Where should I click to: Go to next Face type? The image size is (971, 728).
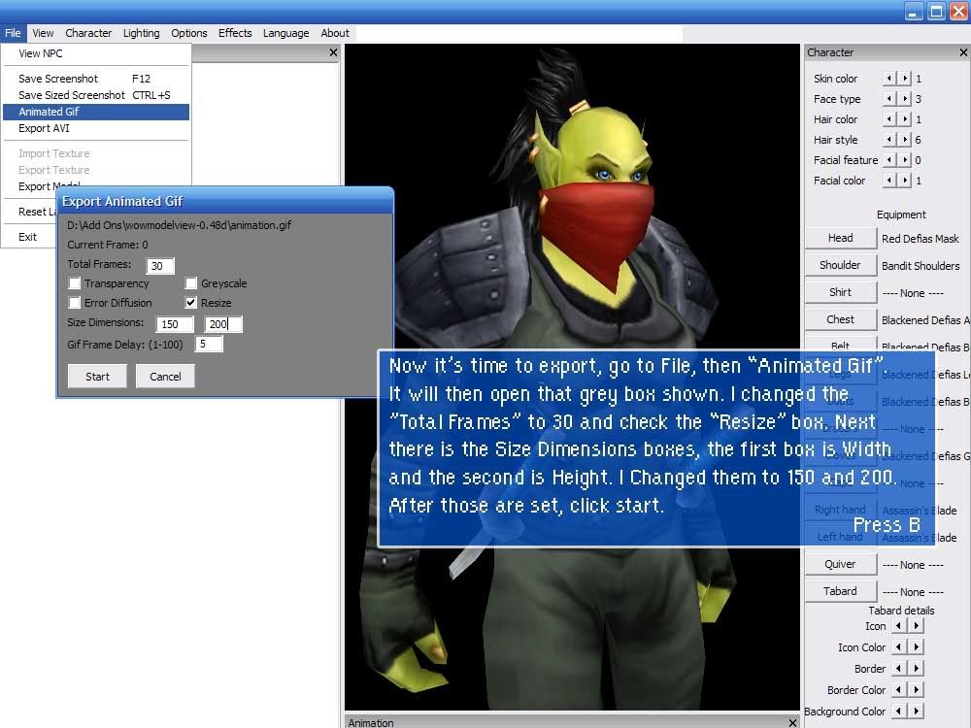coord(905,99)
